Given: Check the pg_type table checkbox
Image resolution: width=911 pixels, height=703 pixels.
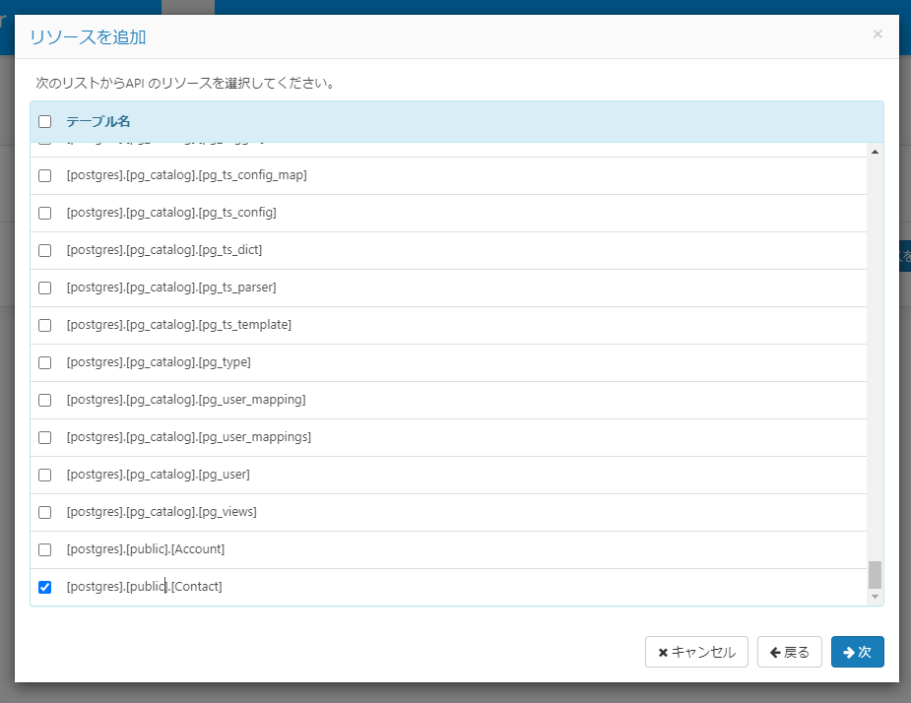Looking at the screenshot, I should pos(44,363).
